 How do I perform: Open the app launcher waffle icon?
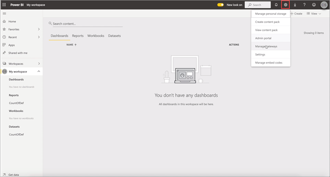(5, 5)
